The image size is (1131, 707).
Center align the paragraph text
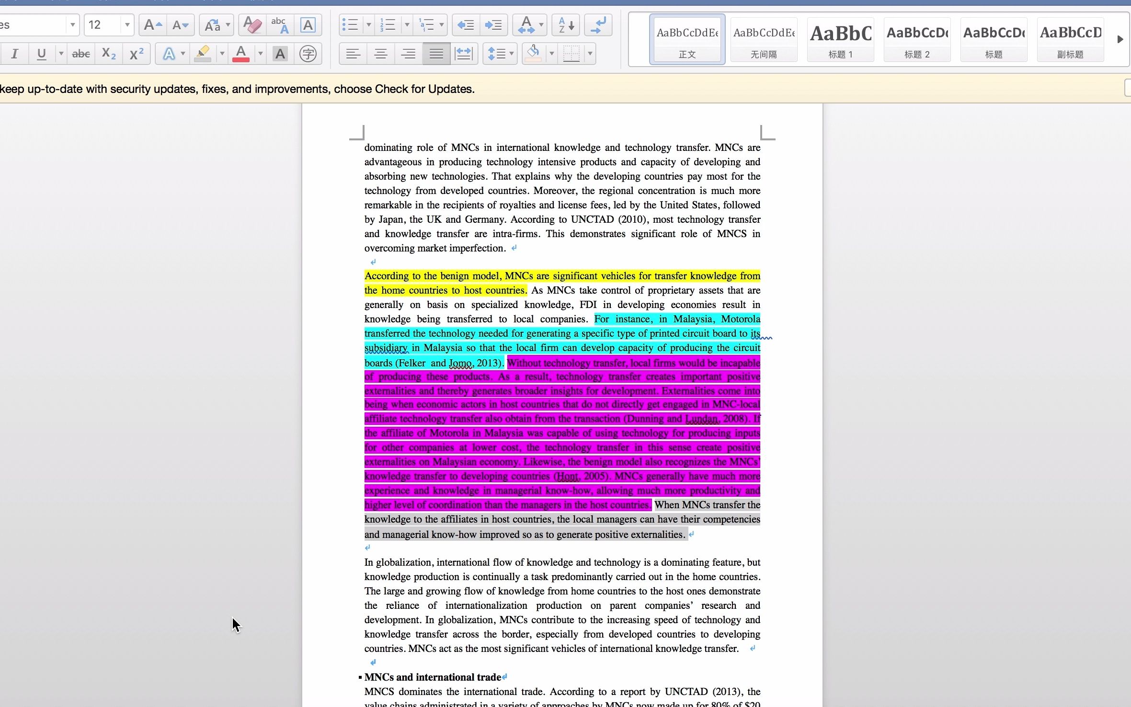pyautogui.click(x=381, y=54)
